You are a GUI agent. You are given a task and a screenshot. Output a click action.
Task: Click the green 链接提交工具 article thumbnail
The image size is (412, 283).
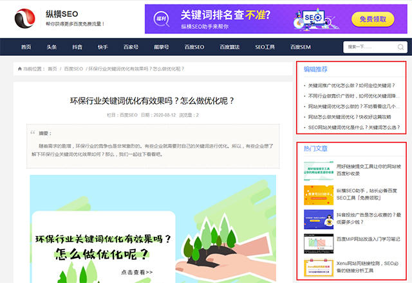point(319,171)
